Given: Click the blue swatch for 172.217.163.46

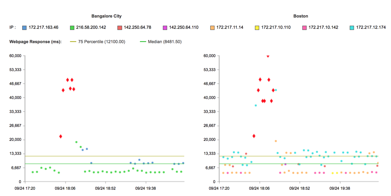Looking at the screenshot, I should point(24,28).
